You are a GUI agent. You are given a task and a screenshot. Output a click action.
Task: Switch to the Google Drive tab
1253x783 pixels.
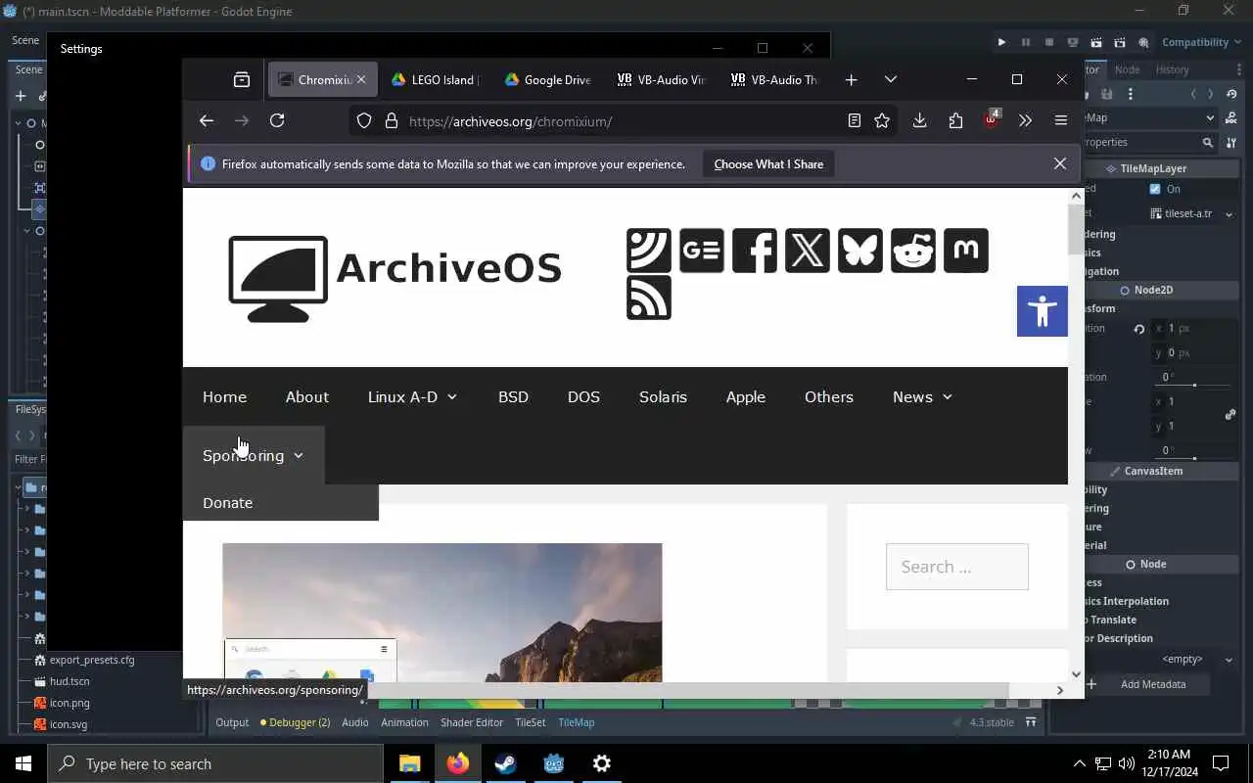click(x=547, y=79)
